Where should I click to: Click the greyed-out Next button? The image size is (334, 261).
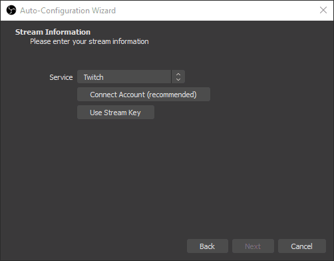tap(253, 246)
